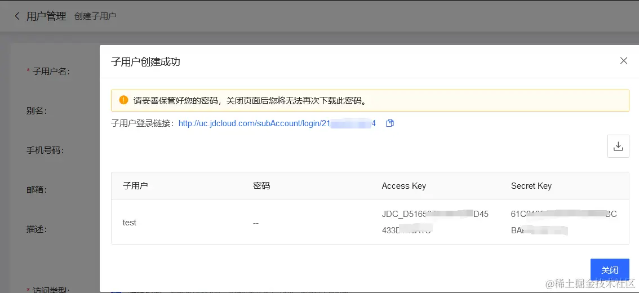Click the 手机号码 field label
Screen dimensions: 639x293
click(45, 150)
